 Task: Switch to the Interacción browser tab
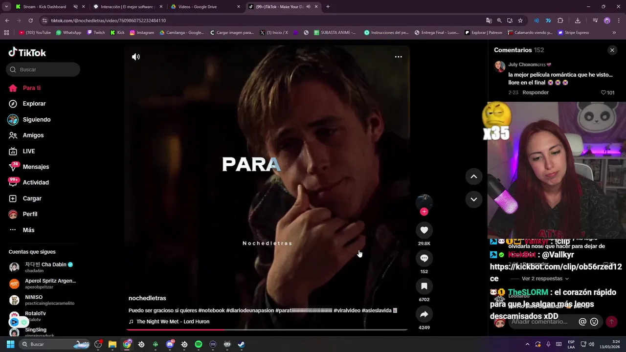point(127,7)
